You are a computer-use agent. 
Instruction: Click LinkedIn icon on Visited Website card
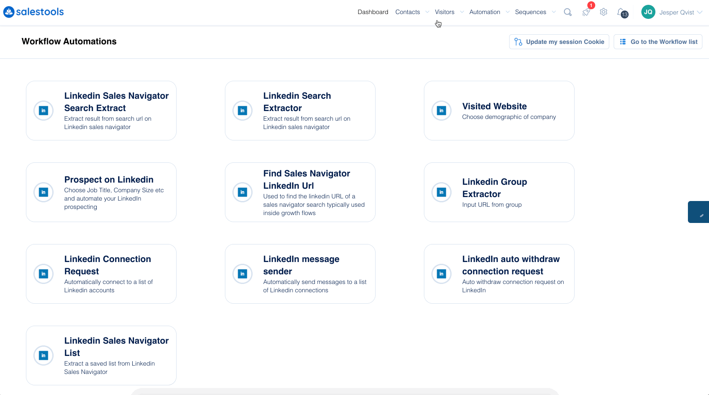pyautogui.click(x=441, y=111)
